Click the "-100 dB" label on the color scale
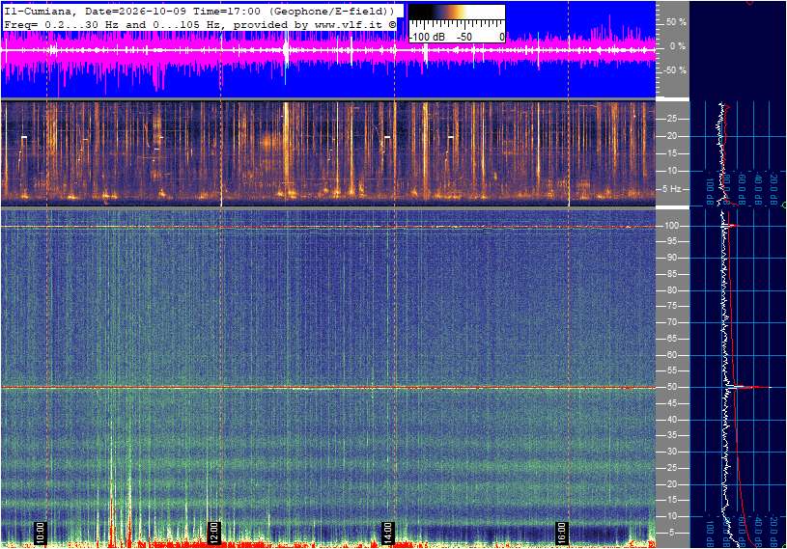 click(x=427, y=37)
